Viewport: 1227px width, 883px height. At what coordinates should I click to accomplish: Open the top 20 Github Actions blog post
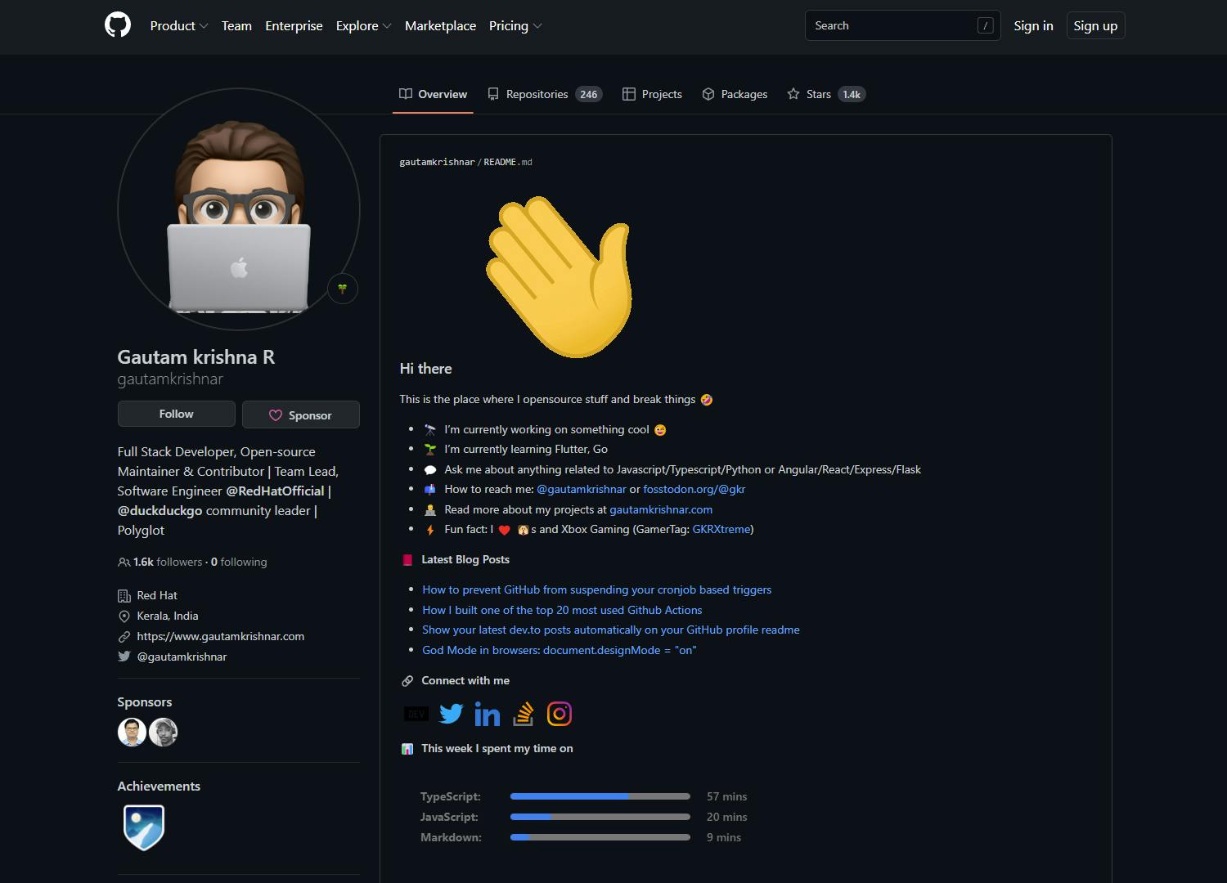562,610
